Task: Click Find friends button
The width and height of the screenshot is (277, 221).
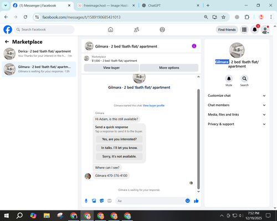Action: pos(227,30)
